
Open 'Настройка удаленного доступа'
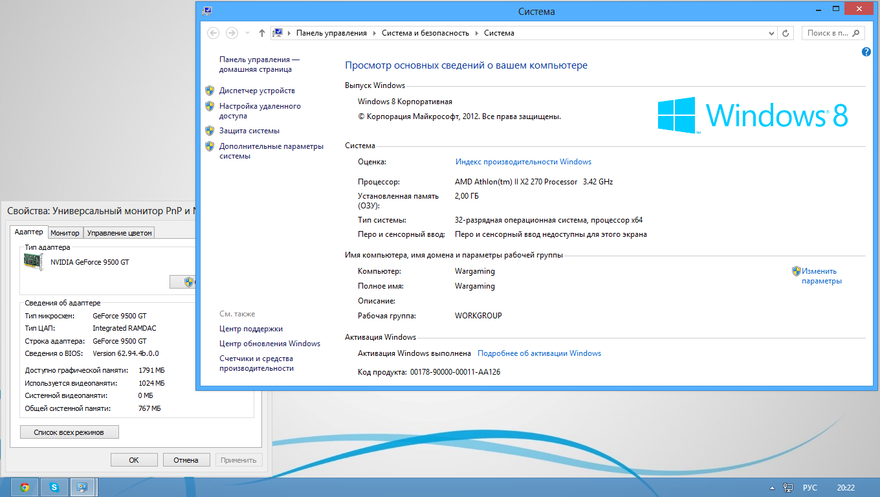click(x=259, y=111)
